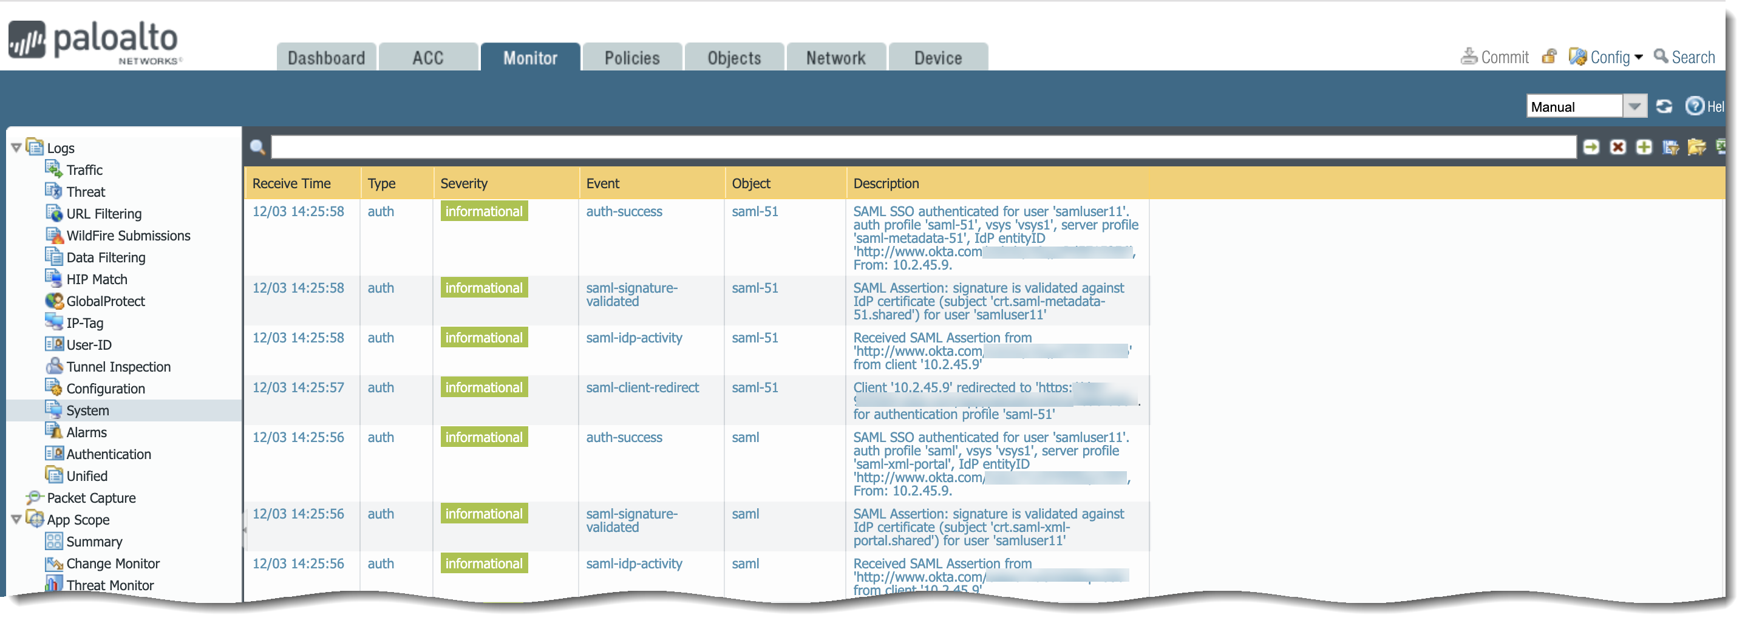Viewport: 1745px width, 623px height.
Task: Refresh the log view
Action: (x=1664, y=106)
